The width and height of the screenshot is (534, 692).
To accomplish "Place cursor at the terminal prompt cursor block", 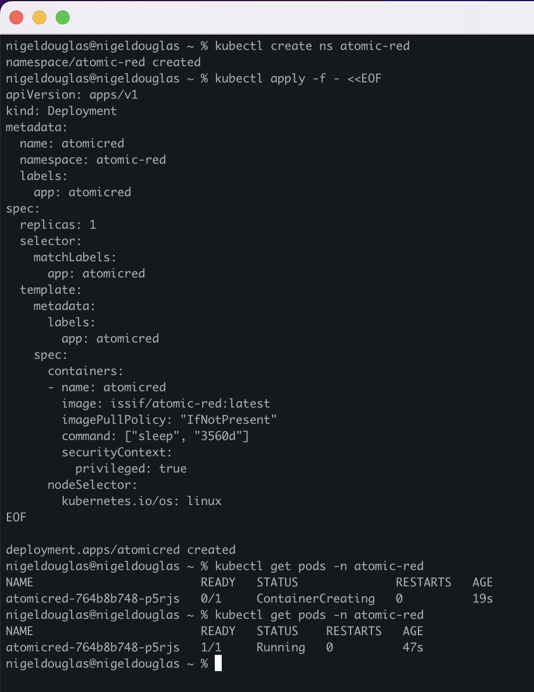I will [x=218, y=664].
